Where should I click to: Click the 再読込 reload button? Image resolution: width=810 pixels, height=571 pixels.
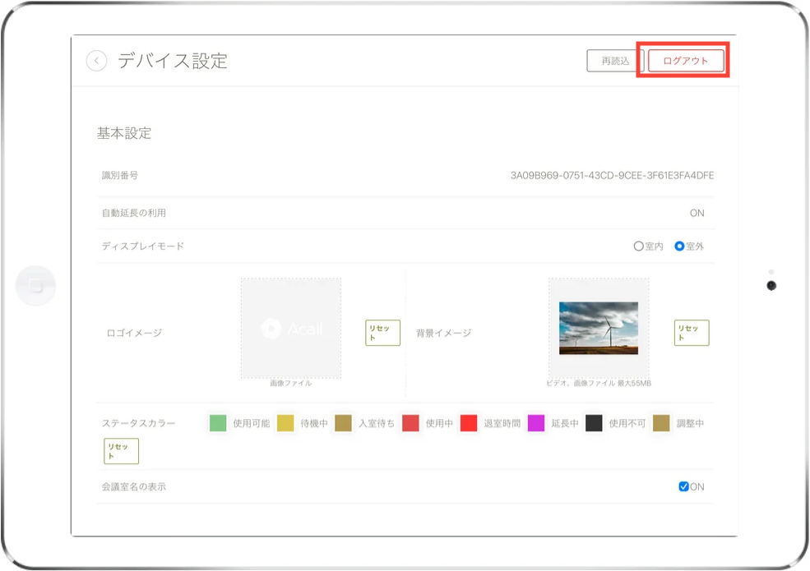point(615,61)
